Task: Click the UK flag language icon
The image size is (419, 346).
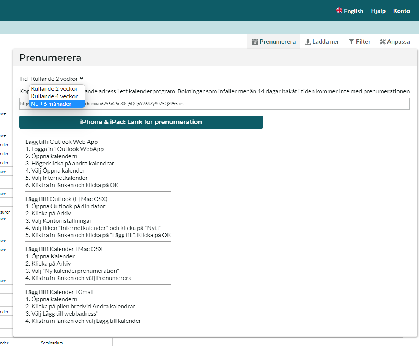Action: pos(339,10)
